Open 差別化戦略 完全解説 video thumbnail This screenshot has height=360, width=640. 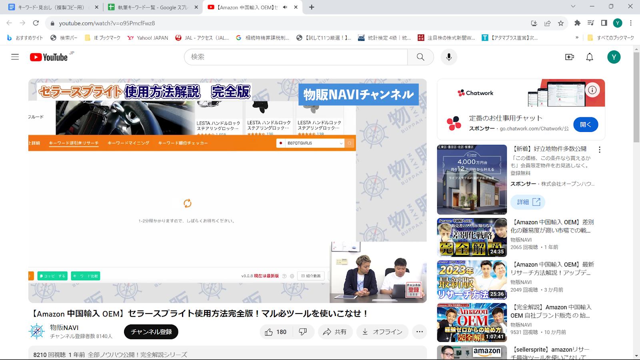click(472, 237)
